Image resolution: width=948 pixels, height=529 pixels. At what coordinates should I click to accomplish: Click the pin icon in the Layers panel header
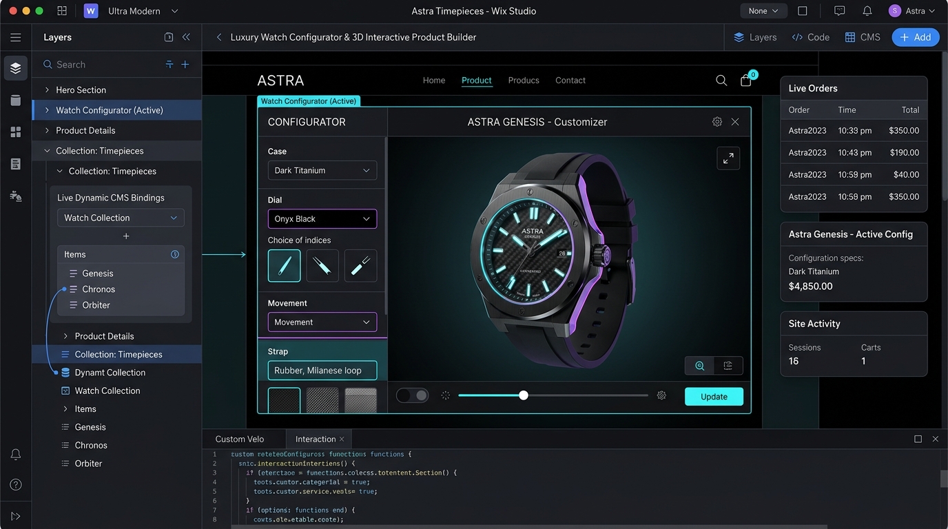[169, 37]
